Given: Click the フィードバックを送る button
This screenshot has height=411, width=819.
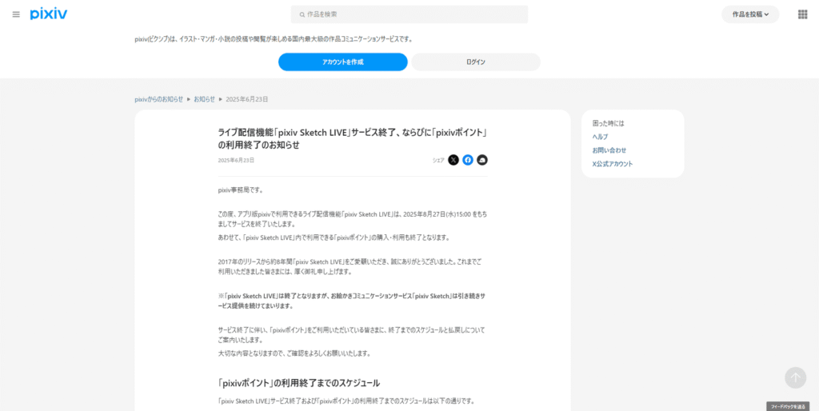Looking at the screenshot, I should pyautogui.click(x=788, y=406).
